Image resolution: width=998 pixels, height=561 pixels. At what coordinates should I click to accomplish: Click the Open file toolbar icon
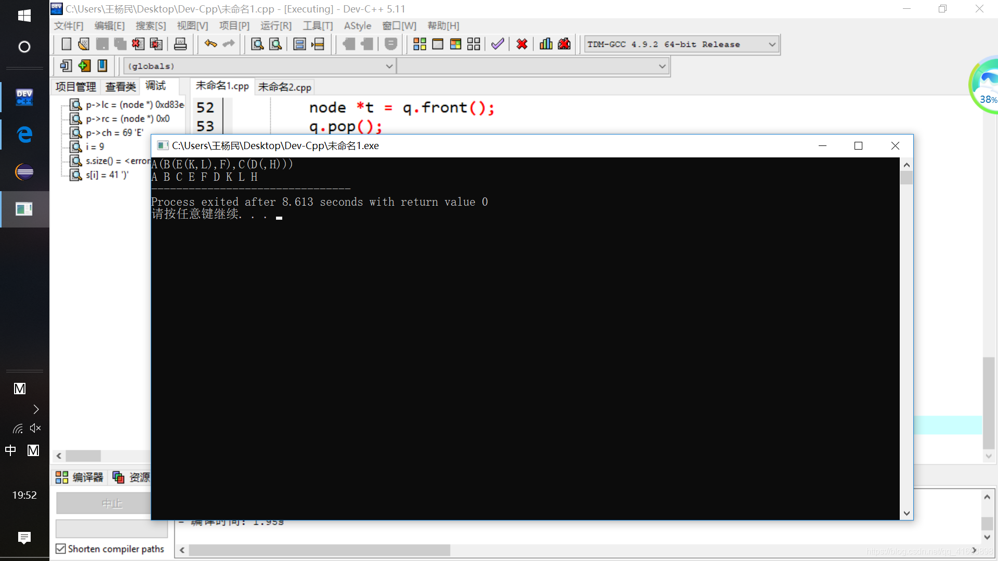coord(84,44)
